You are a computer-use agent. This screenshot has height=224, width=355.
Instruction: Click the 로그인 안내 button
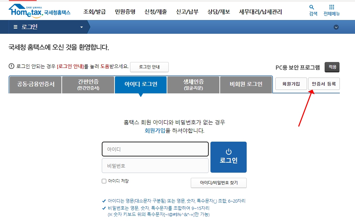pos(149,67)
